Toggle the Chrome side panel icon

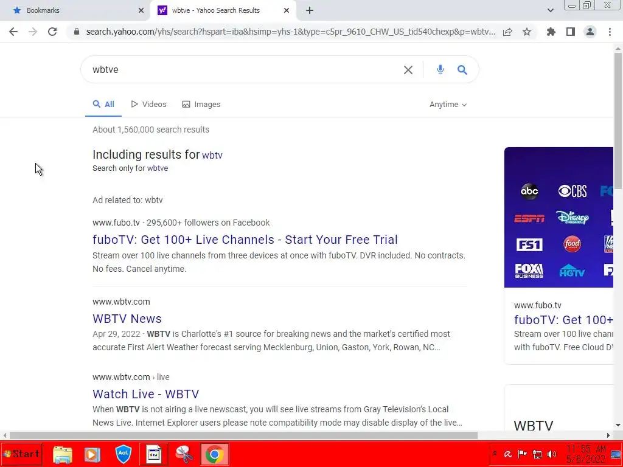[x=571, y=32]
